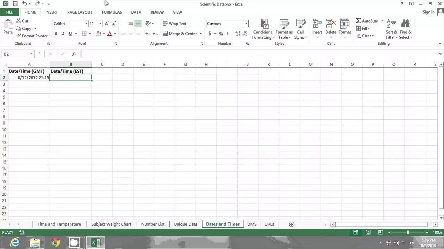This screenshot has height=249, width=444.
Task: Switch to the FORMULAS ribbon tab
Action: pos(112,12)
